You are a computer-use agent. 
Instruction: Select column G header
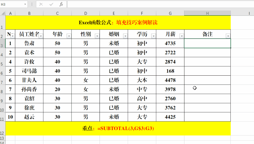tap(170, 13)
